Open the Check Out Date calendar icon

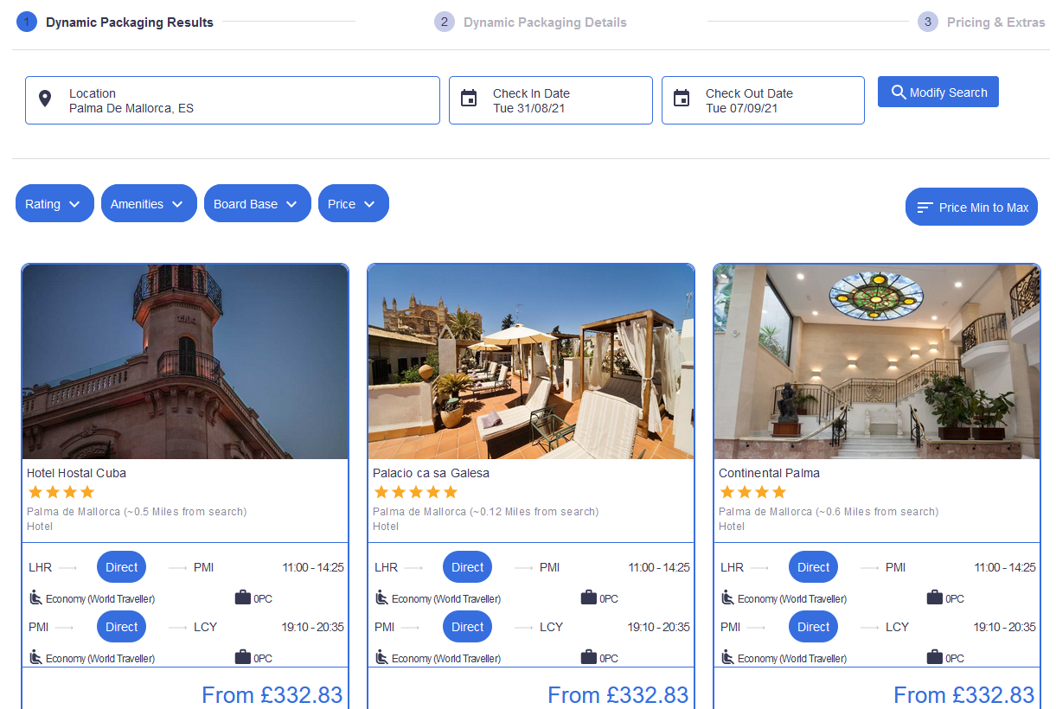coord(682,99)
